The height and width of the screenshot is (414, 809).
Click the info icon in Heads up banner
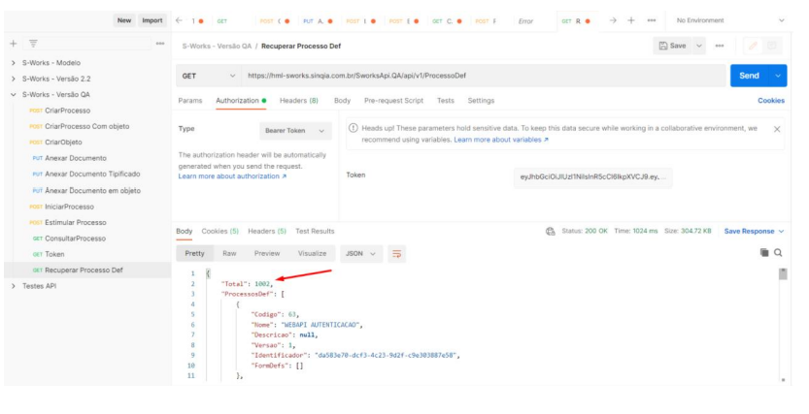[354, 128]
